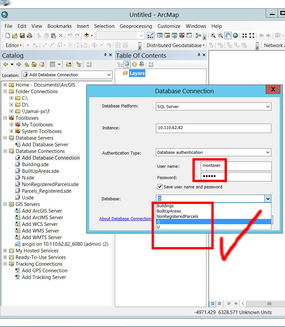The width and height of the screenshot is (285, 327).
Task: Pin the Catalog panel auto-hide
Action: click(x=106, y=55)
